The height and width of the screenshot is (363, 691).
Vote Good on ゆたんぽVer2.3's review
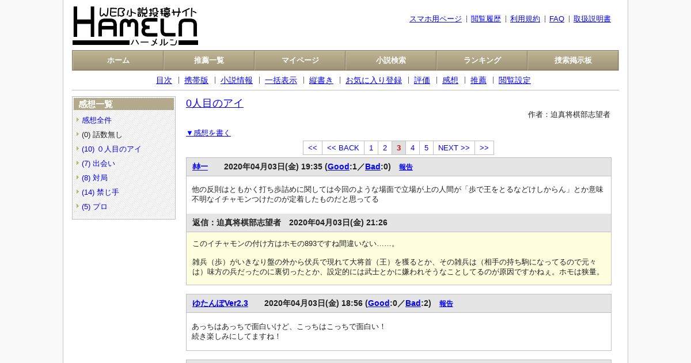tap(379, 303)
